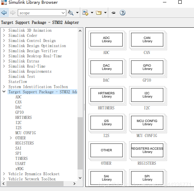
Task: Click the horizontal scrollbar right arrow
Action: click(74, 183)
